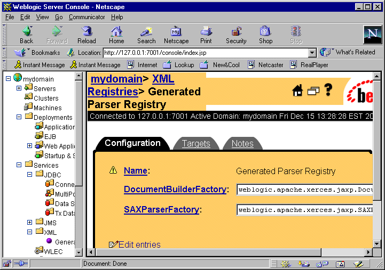This screenshot has width=385, height=270.
Task: Click the Back navigation icon
Action: pyautogui.click(x=27, y=31)
